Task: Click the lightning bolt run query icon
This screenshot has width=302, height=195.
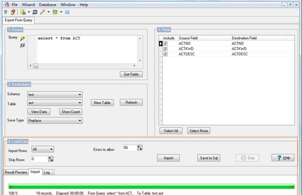Action: click(22, 38)
